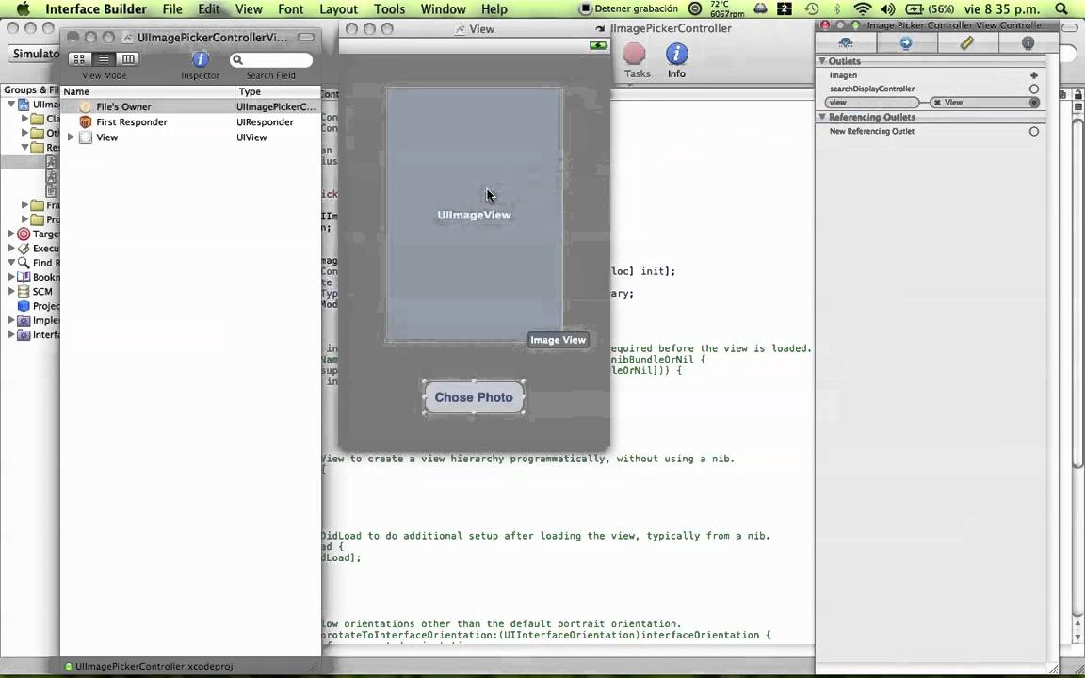Click the searchDisplayController outlet label
The width and height of the screenshot is (1085, 678).
point(872,89)
